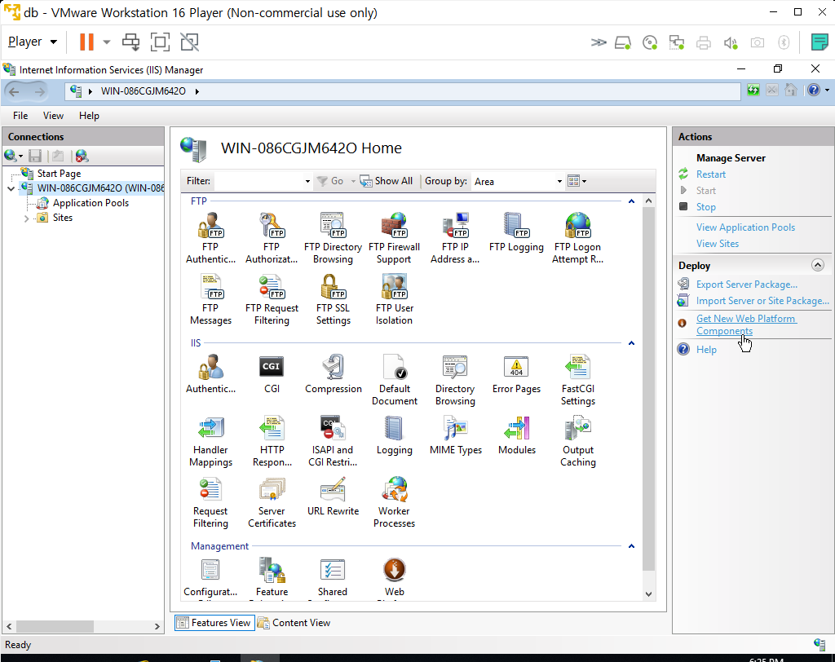Open IIS Authentication feature
The height and width of the screenshot is (662, 835).
(210, 374)
